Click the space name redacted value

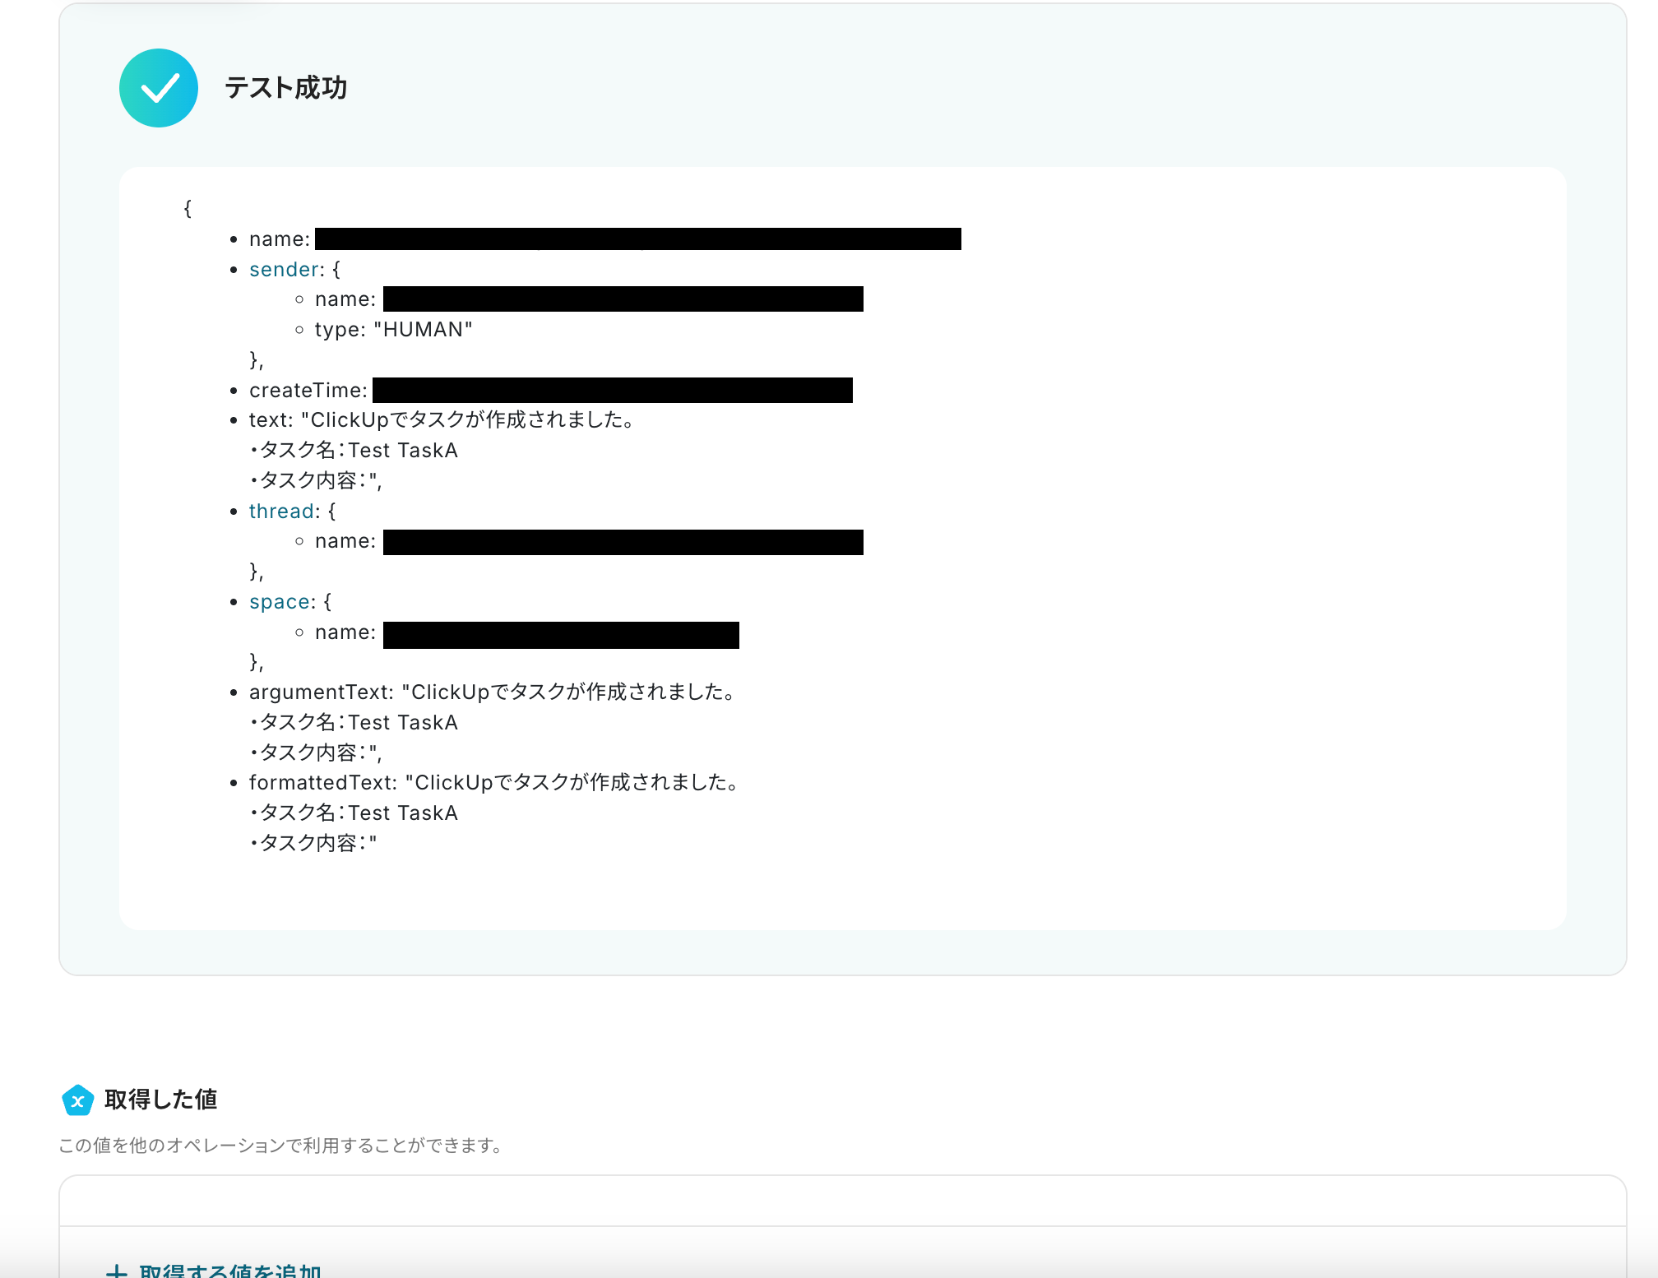pos(561,635)
